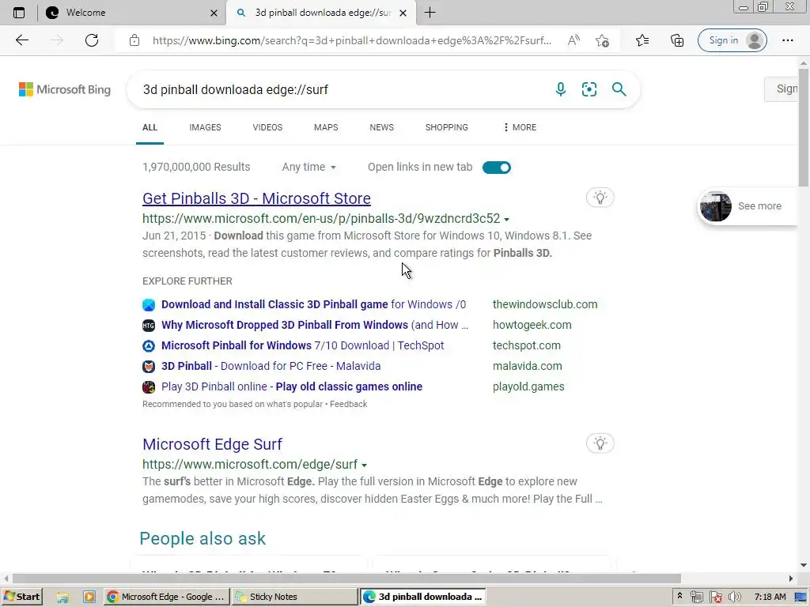Open Sticky Notes from taskbar

(294, 597)
